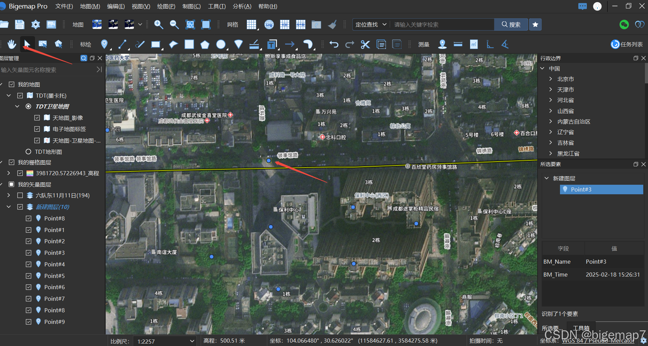Select the arrow selection tool
Screen dimensions: 648x346
coord(27,44)
